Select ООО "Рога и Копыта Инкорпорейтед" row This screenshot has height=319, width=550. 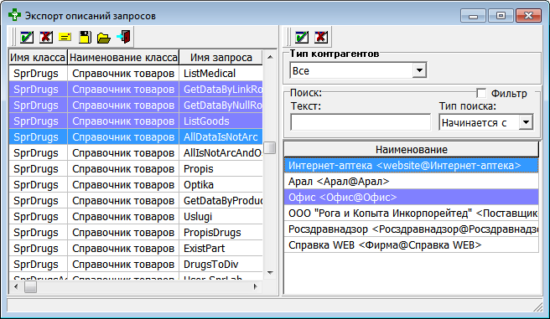[x=411, y=214]
